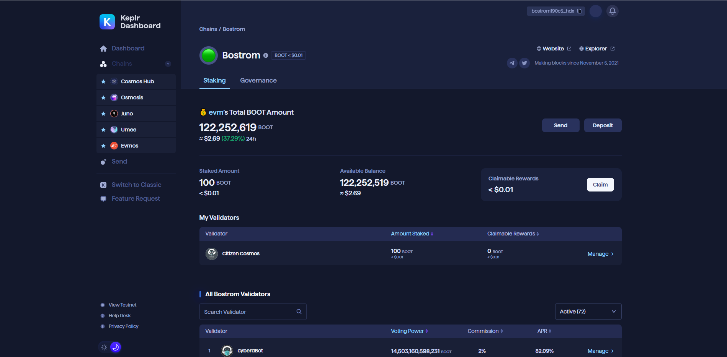The image size is (727, 357).
Task: Manage Citizen Cosmos delegation
Action: [601, 254]
